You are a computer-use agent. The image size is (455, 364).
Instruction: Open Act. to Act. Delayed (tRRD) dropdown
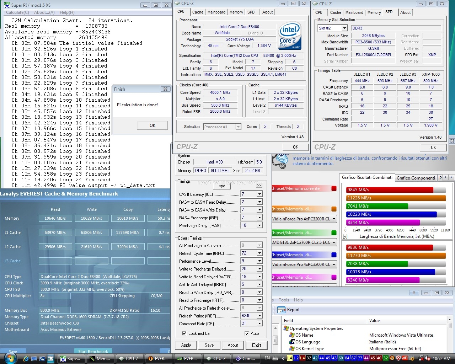click(x=259, y=285)
